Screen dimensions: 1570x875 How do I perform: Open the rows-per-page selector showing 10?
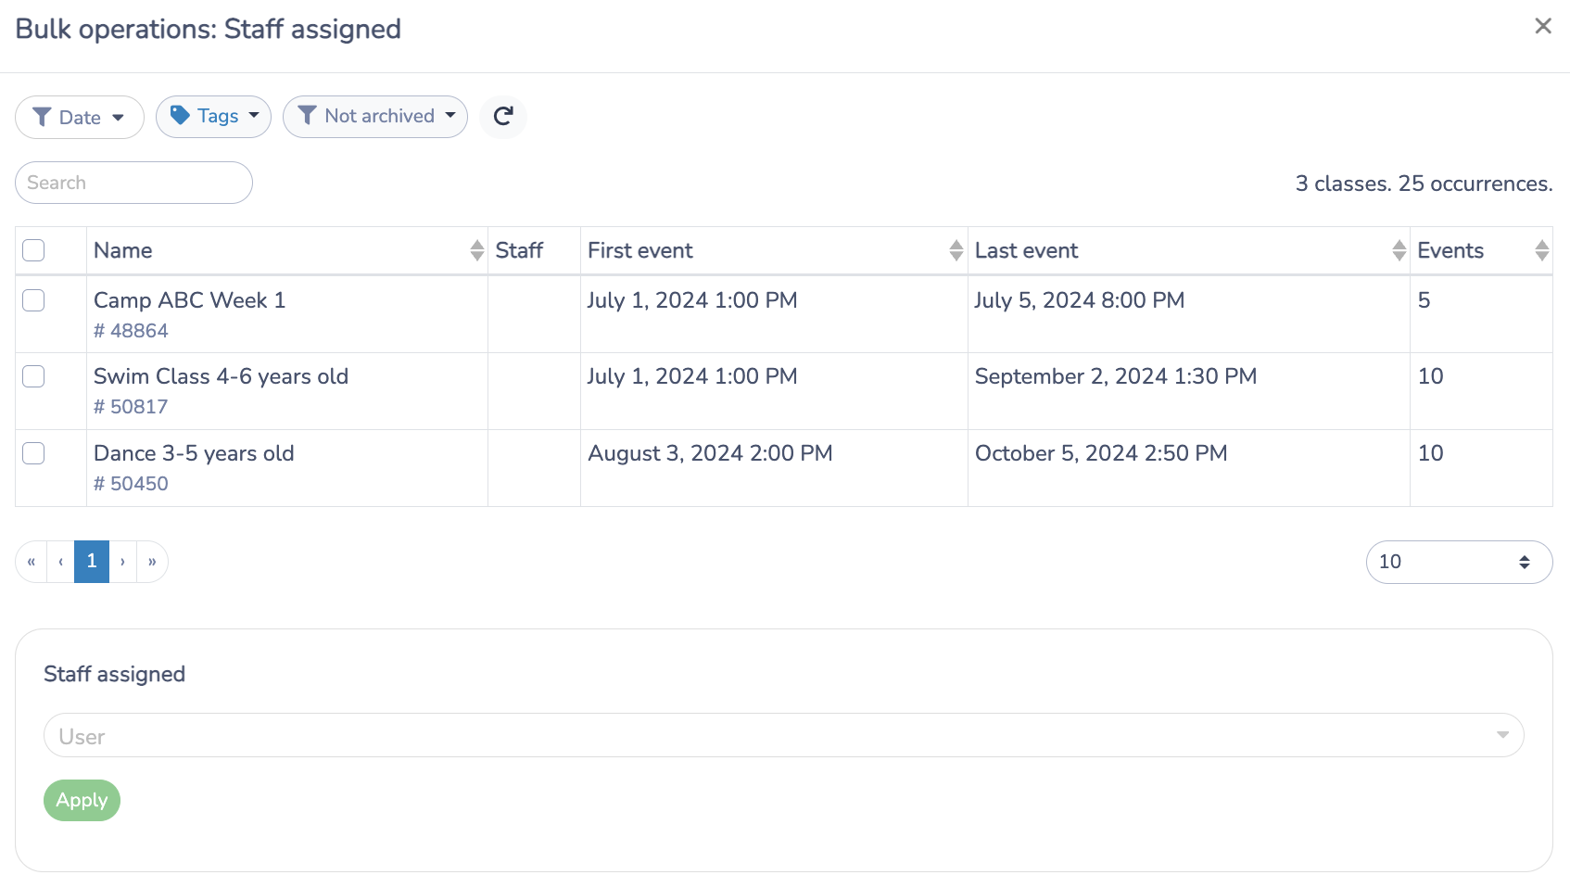pos(1459,562)
